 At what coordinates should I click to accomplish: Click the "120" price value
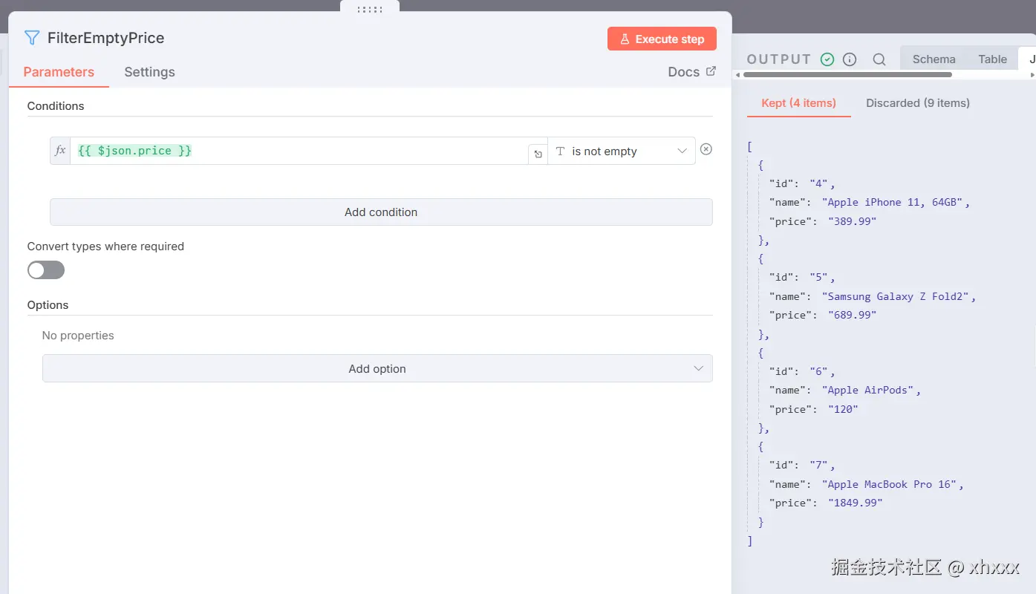[x=843, y=409]
